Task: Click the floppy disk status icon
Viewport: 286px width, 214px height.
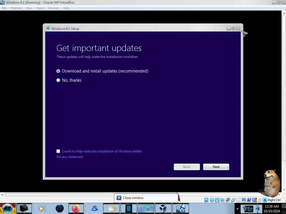Action: pos(217,200)
